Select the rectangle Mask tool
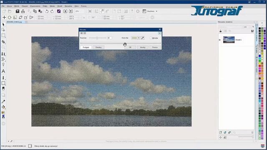 click(x=3, y=35)
